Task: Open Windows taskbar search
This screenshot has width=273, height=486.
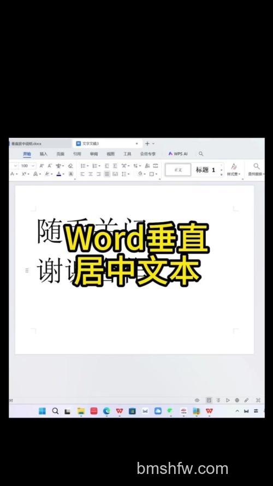Action: (55, 411)
